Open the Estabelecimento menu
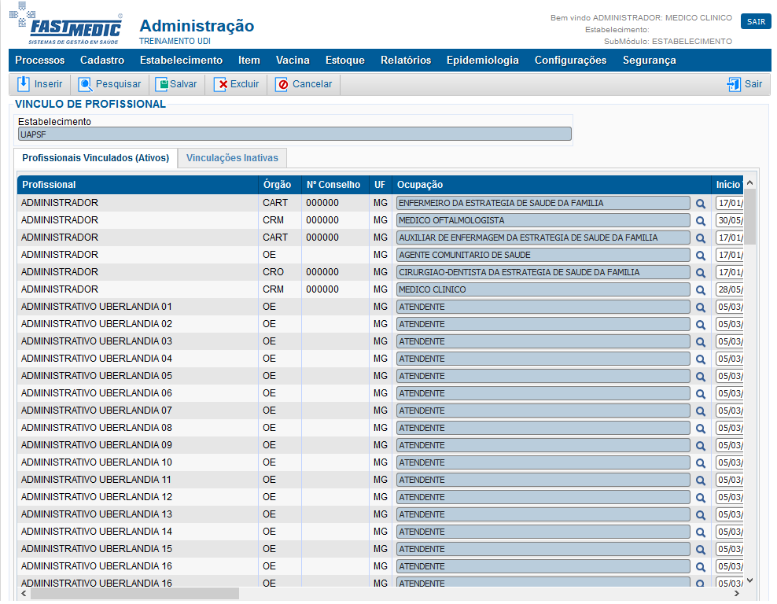Viewport: 777px width, 604px height. [x=181, y=61]
